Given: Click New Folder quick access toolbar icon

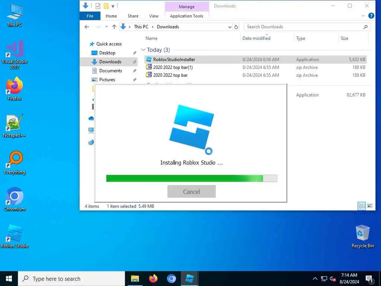Looking at the screenshot, I should point(106,6).
